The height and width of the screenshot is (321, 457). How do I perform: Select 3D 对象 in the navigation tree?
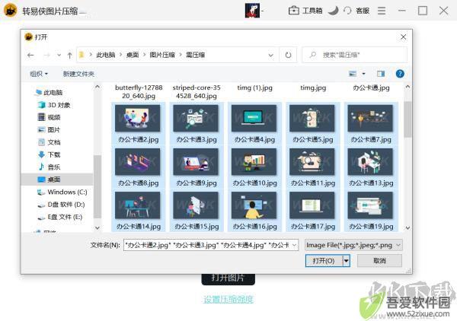[x=55, y=105]
